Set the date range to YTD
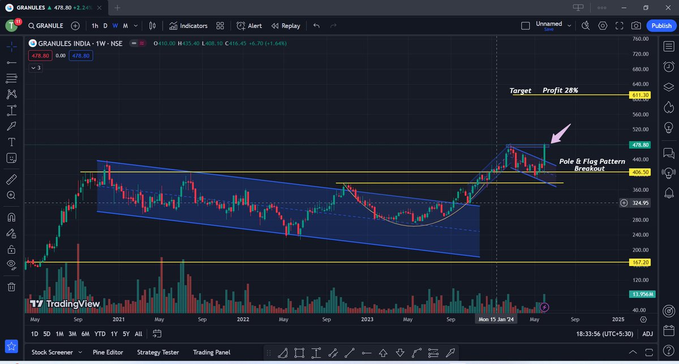 100,334
